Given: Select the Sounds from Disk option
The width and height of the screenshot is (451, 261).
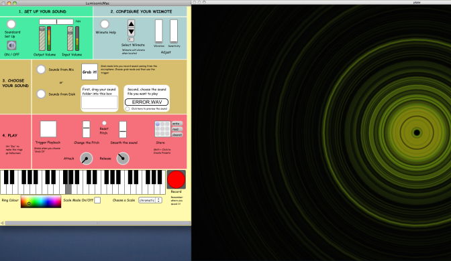Looking at the screenshot, I should [x=41, y=94].
